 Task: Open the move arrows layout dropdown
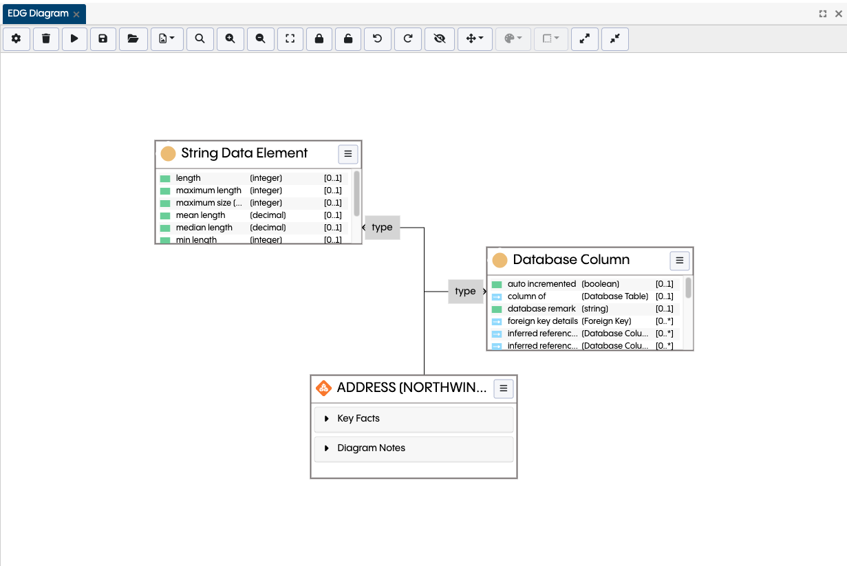(475, 39)
